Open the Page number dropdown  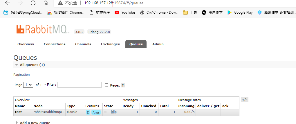(28, 85)
